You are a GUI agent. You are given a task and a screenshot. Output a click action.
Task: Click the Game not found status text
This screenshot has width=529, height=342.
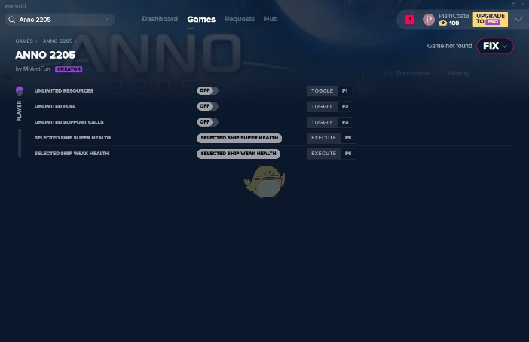tap(450, 46)
